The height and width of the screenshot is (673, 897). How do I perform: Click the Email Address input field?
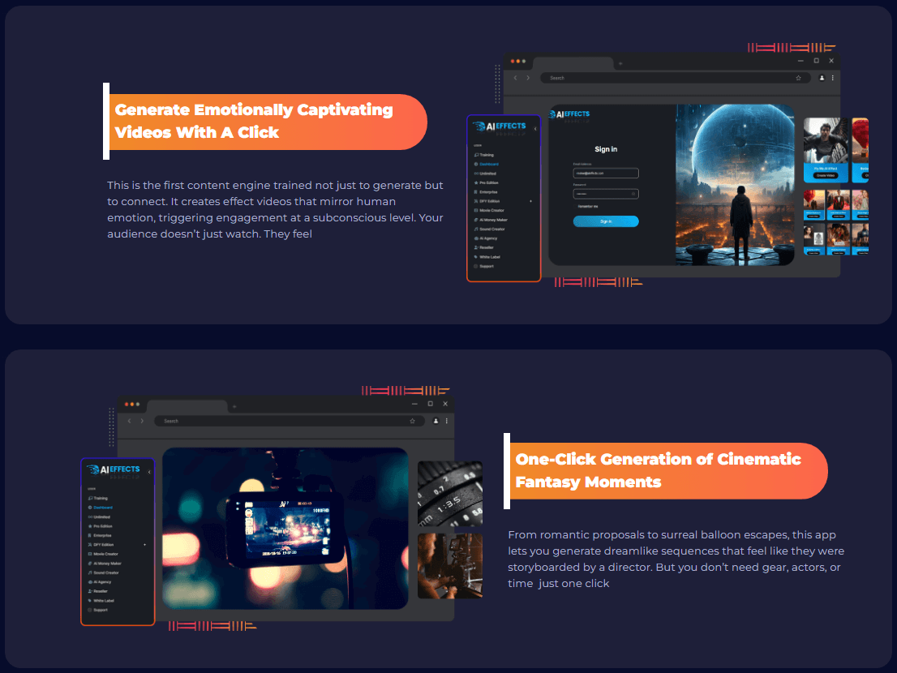606,173
